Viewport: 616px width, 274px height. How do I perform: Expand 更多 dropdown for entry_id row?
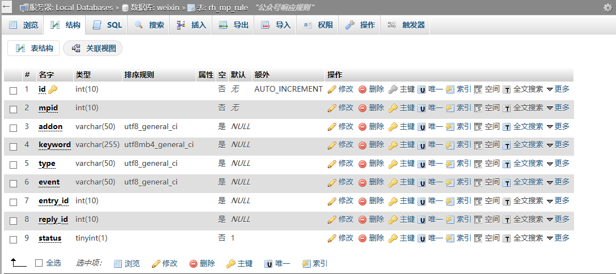(558, 201)
